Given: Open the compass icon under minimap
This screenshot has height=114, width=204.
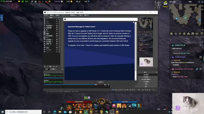Looking at the screenshot, I should pyautogui.click(x=180, y=34).
